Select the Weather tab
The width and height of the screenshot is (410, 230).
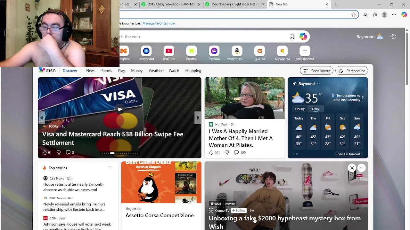tap(155, 71)
